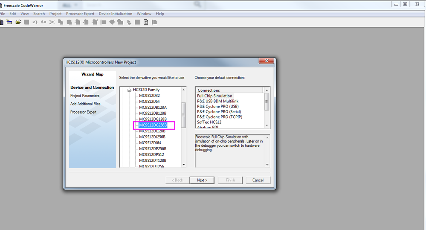
Task: Click the Cancel button
Action: 258,180
